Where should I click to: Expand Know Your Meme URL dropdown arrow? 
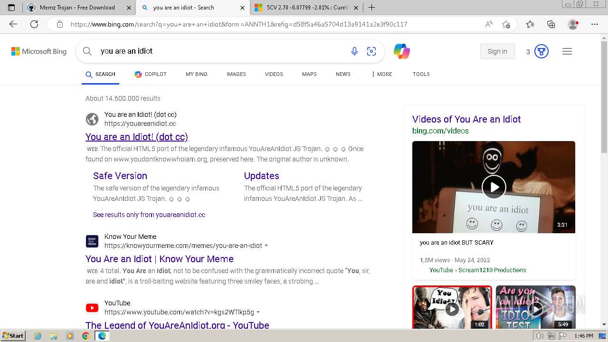[266, 246]
